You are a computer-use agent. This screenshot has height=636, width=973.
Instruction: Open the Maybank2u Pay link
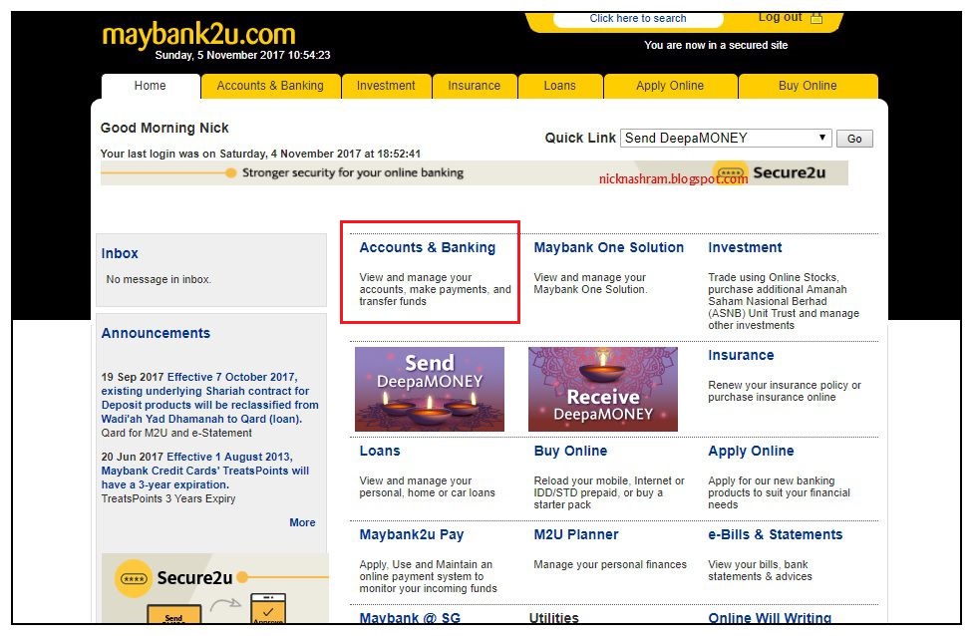[x=412, y=535]
